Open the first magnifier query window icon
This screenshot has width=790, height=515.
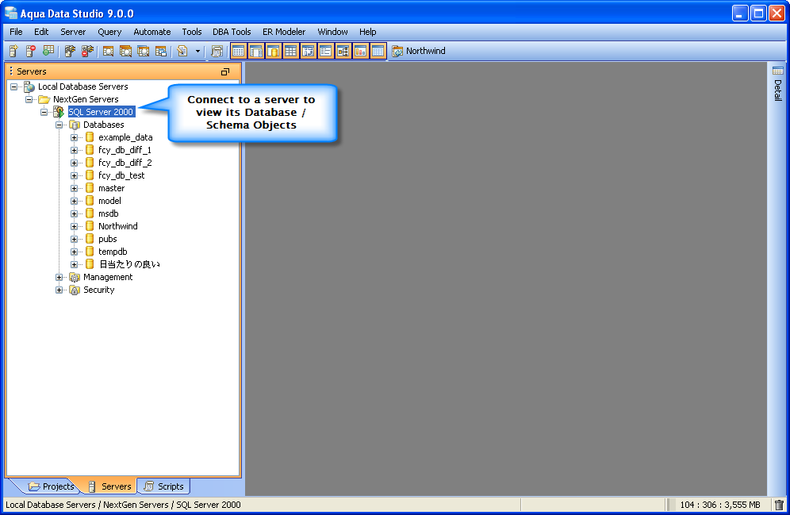(x=108, y=51)
